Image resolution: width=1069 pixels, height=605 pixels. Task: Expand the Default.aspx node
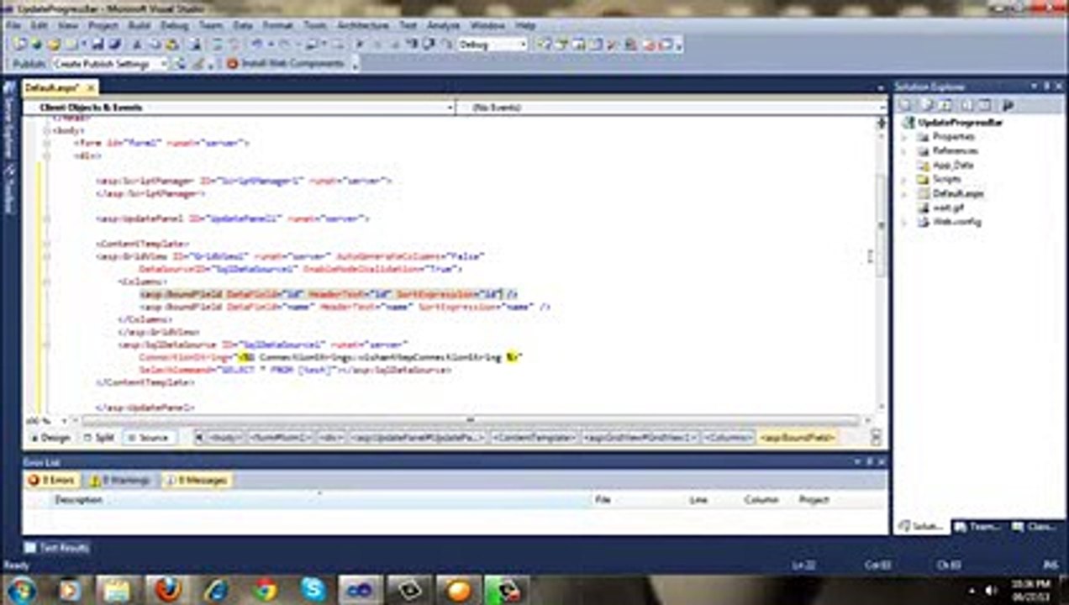904,194
